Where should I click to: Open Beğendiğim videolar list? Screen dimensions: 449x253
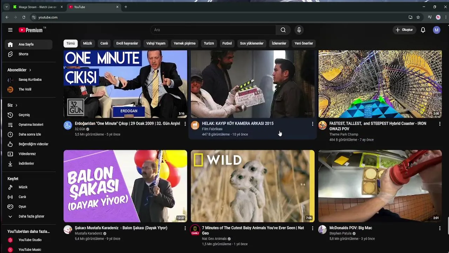[x=28, y=144]
